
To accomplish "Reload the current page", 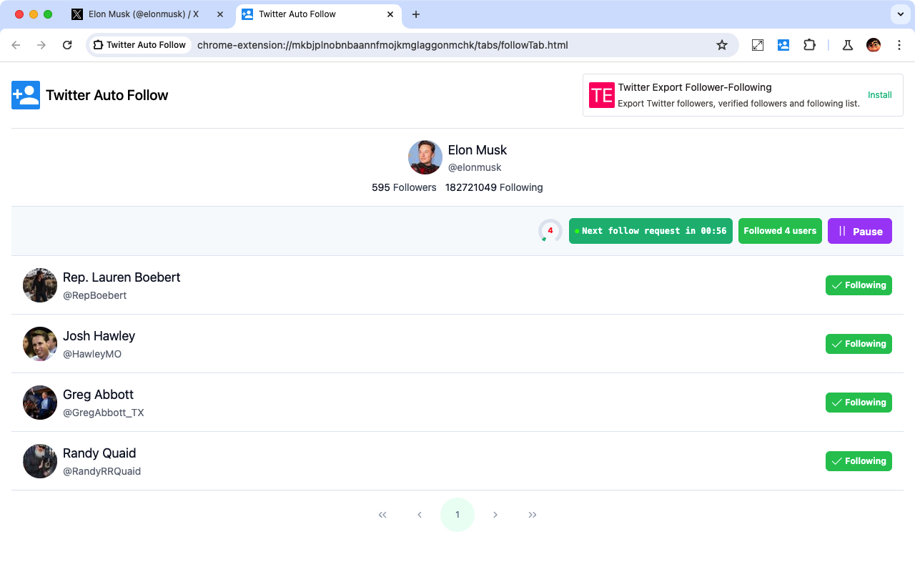I will [67, 45].
